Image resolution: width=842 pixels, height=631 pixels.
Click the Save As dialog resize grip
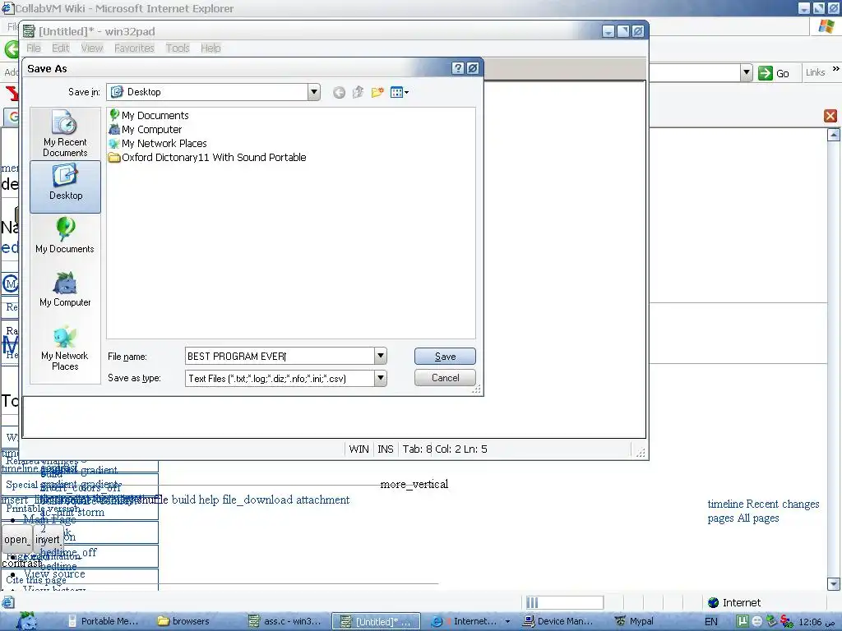pyautogui.click(x=477, y=389)
